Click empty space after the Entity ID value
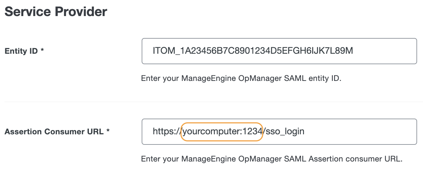 (x=384, y=51)
